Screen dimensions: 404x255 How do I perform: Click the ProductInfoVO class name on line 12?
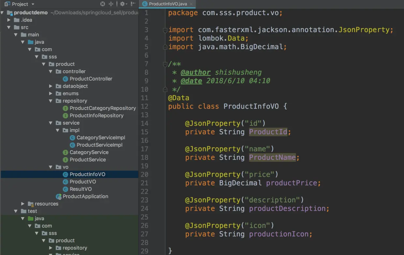(x=251, y=106)
